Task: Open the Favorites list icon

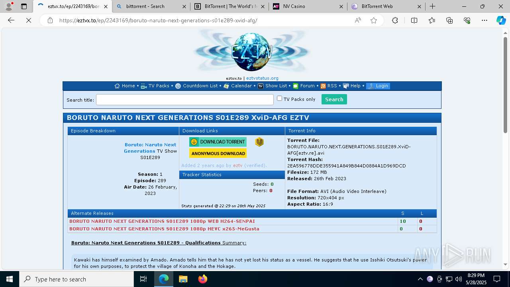Action: (x=432, y=20)
